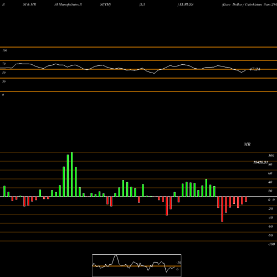Click the '-10' label in mini chart
The image size is (277, 277).
coord(178,263)
